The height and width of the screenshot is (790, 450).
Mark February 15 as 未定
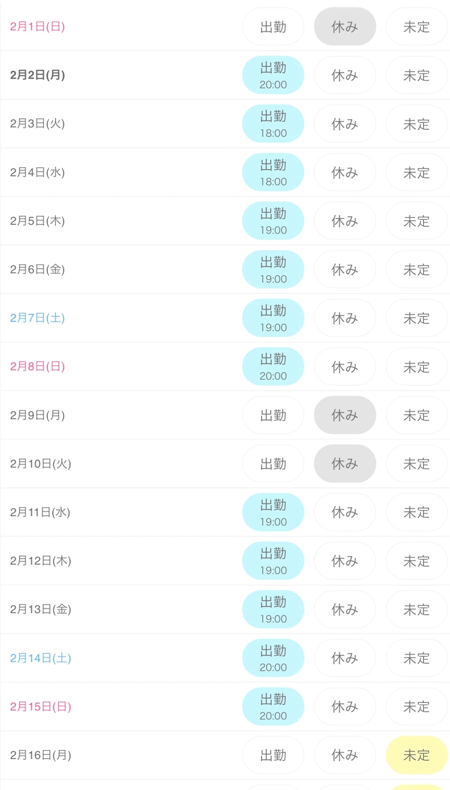tap(416, 706)
